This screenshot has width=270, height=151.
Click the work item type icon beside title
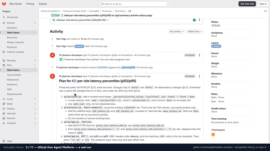click(x=62, y=15)
